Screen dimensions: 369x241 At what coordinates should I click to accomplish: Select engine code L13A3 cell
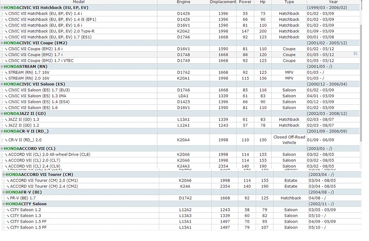point(185,216)
